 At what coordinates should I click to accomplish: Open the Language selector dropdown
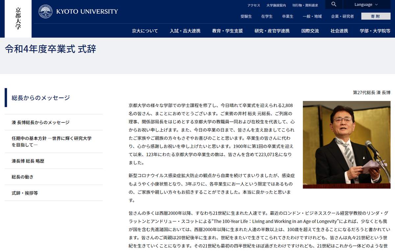[363, 5]
